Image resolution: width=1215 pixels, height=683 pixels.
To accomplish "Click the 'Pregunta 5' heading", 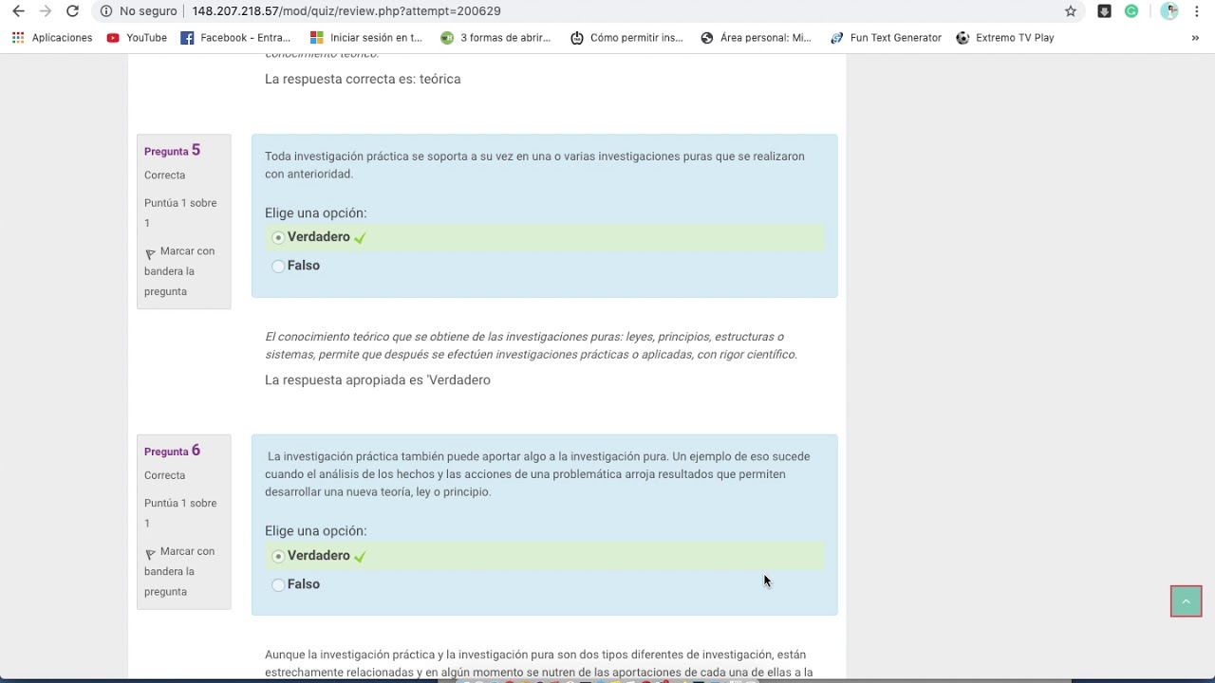I will click(x=172, y=150).
